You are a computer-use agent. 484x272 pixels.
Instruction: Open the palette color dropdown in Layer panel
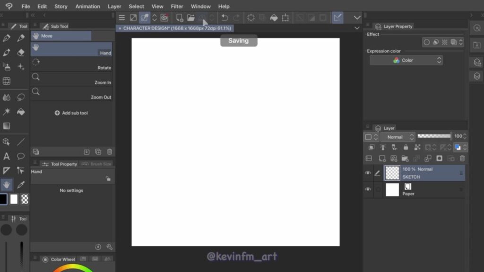click(371, 136)
